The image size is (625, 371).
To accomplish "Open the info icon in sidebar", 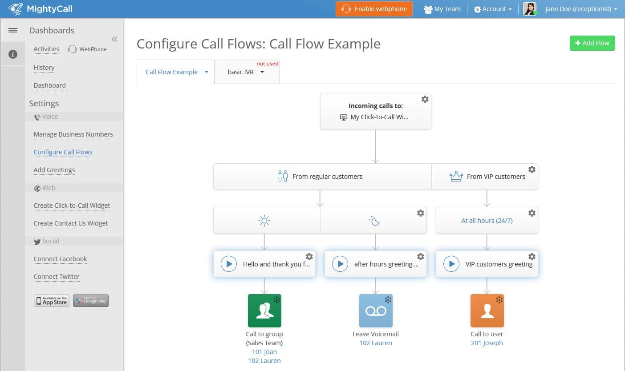I will click(x=13, y=54).
